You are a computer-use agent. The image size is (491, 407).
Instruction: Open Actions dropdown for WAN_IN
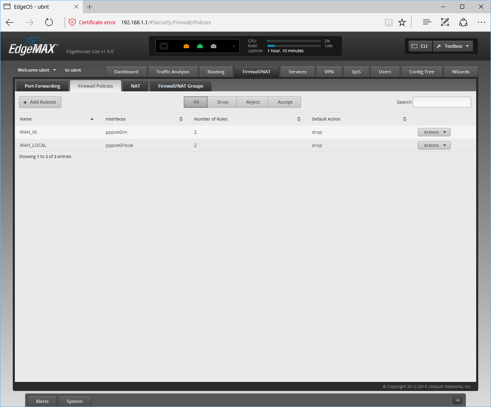click(x=434, y=132)
